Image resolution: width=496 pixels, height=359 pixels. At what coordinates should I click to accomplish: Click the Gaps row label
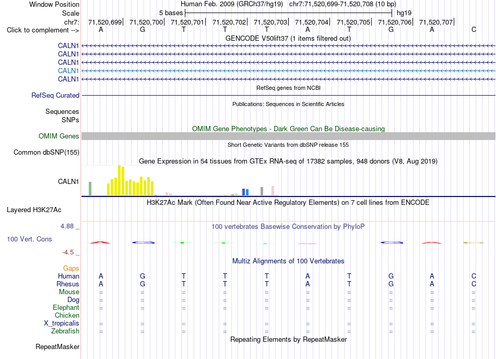coord(71,269)
